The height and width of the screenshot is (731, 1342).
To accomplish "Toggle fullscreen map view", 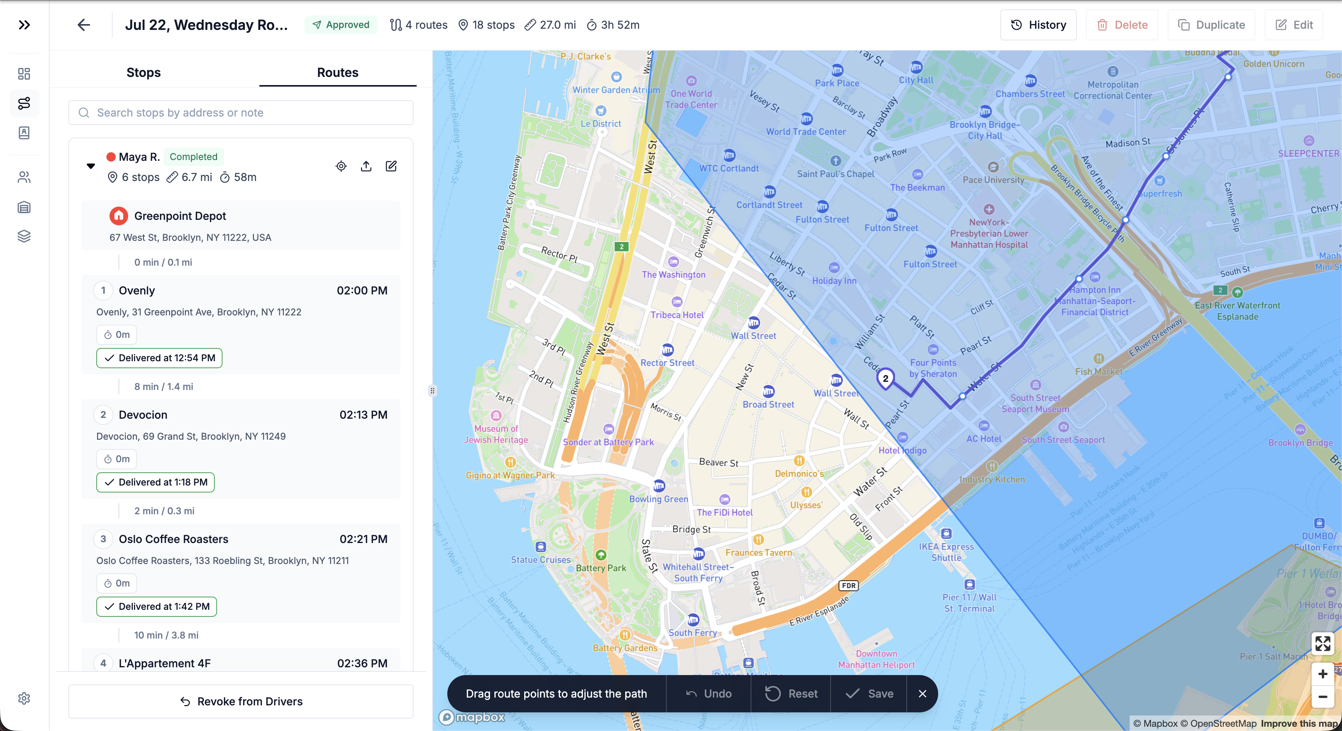I will (x=1322, y=644).
